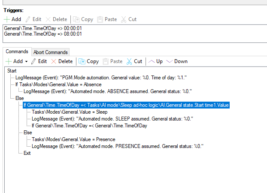Open the Add dropdown in Commands toolbar
The height and width of the screenshot is (193, 267).
[x=26, y=61]
